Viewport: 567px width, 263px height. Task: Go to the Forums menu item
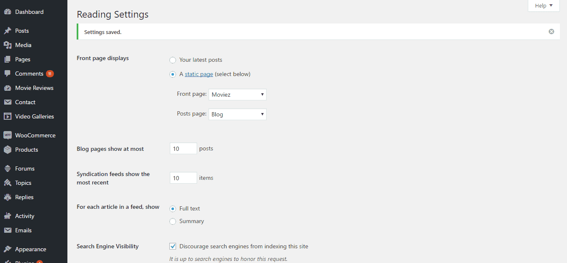(25, 168)
